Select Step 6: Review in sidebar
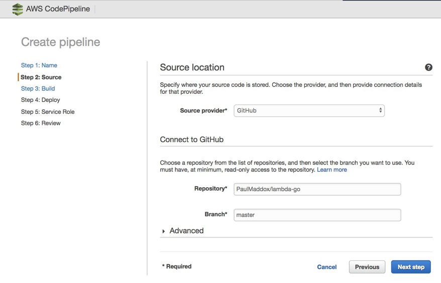Screen dimensions: 441x283 (x=41, y=123)
